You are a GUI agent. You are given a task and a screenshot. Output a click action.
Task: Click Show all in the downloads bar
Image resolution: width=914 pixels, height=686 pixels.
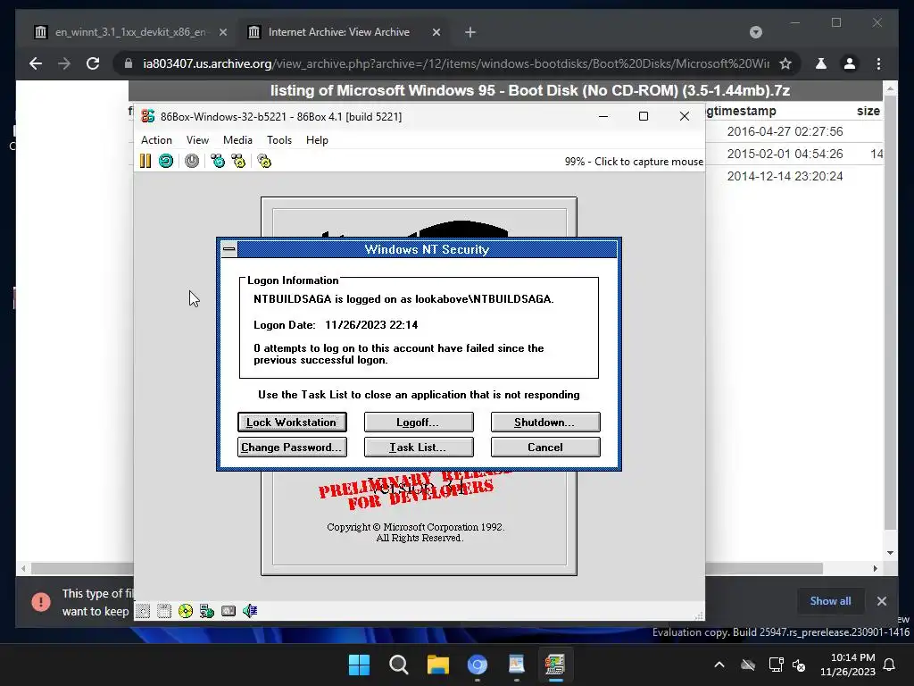[830, 601]
